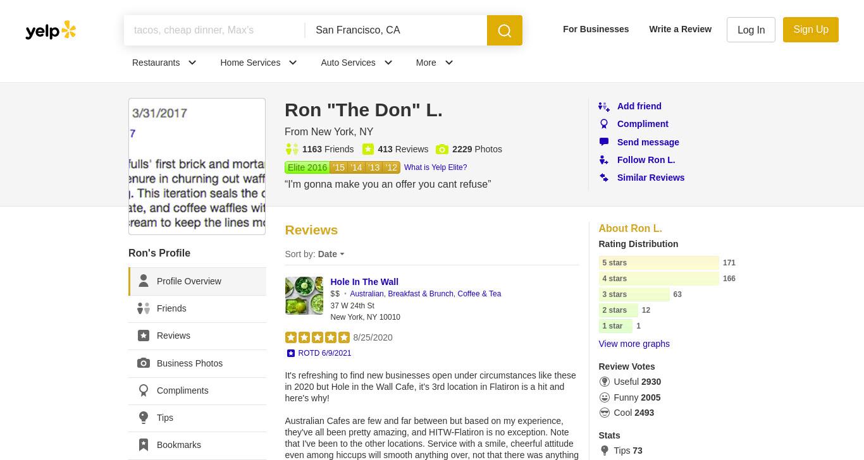Click the green Friends icon near 1163
The height and width of the screenshot is (460, 864).
coord(292,149)
